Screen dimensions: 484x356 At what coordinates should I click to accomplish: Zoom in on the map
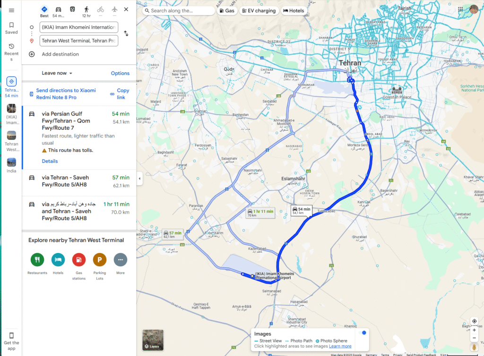pos(474,330)
